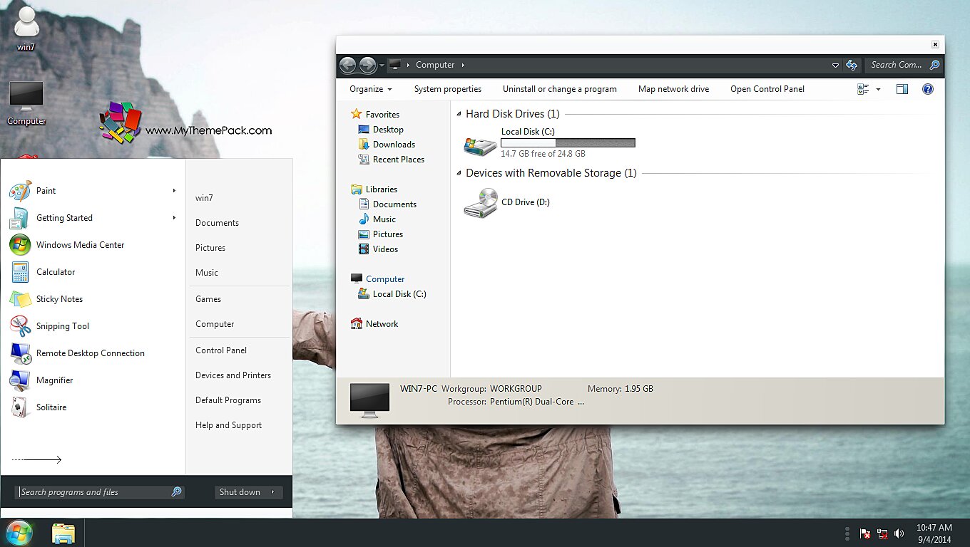Open the win7 user desktop icon
The image size is (970, 547).
[26, 28]
